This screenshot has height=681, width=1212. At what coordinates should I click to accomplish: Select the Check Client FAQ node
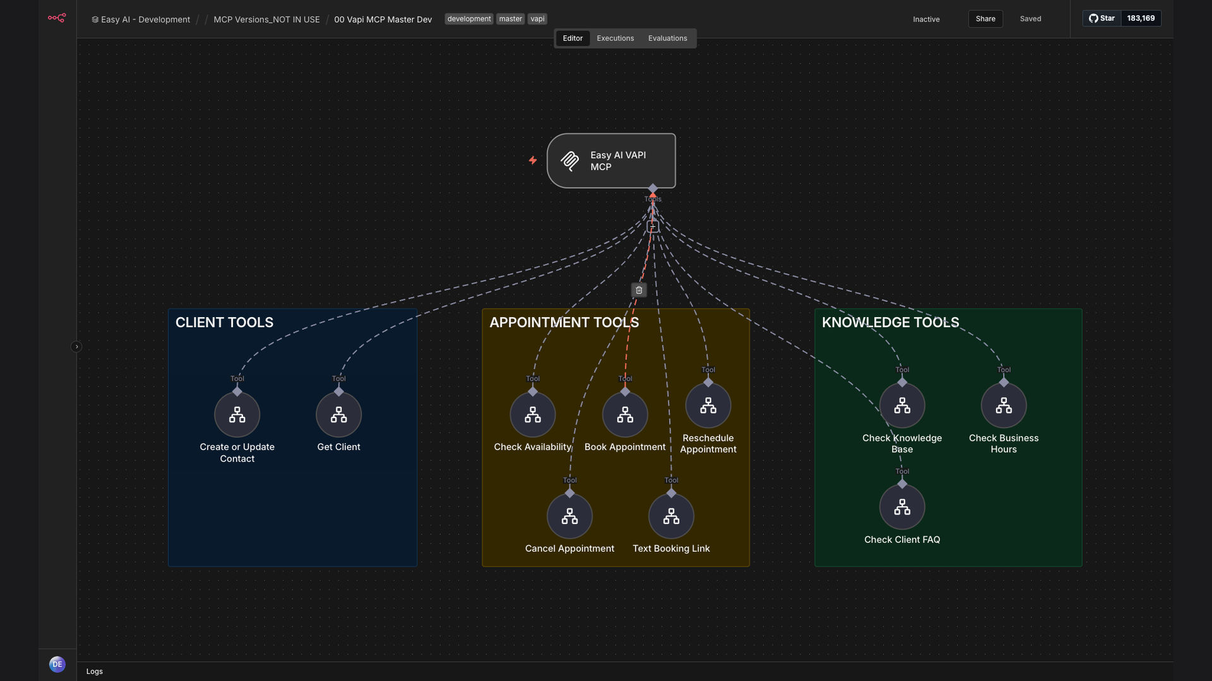coord(902,507)
